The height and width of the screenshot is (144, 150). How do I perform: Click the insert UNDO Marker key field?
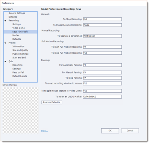[102, 97]
